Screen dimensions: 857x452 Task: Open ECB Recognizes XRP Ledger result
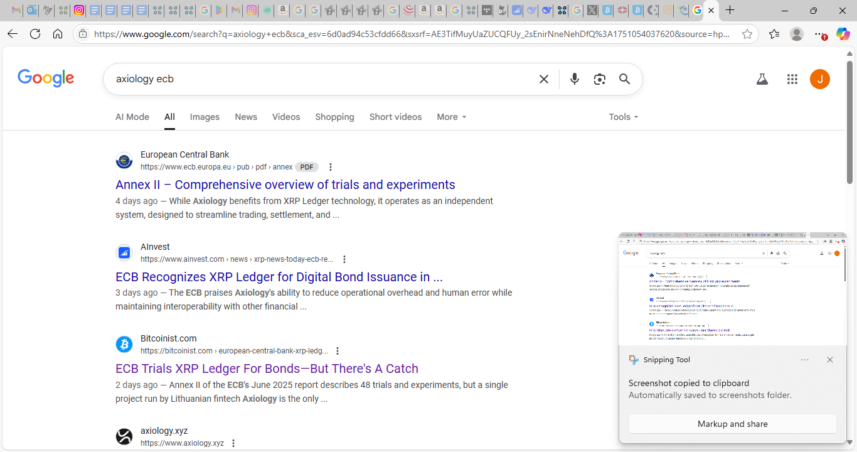click(x=279, y=277)
